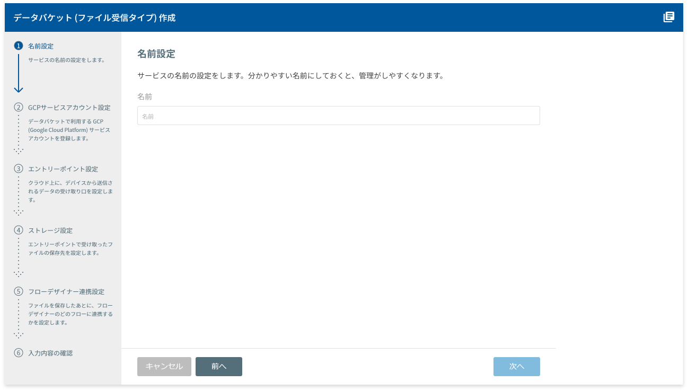688x391 pixels.
Task: Click the 名前設定 heading in main panel
Action: (x=156, y=54)
